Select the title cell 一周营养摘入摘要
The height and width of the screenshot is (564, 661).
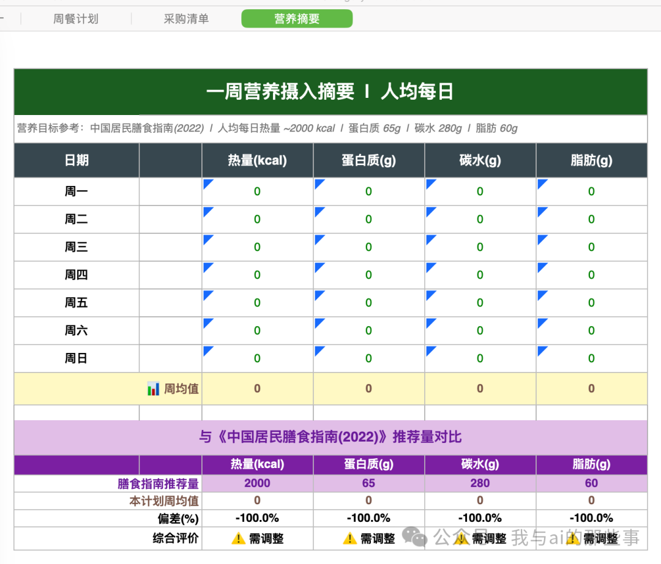(x=330, y=91)
